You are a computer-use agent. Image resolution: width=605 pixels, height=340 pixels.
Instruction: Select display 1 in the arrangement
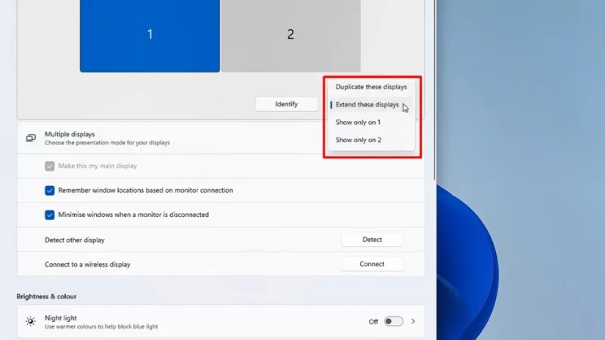[x=150, y=35]
